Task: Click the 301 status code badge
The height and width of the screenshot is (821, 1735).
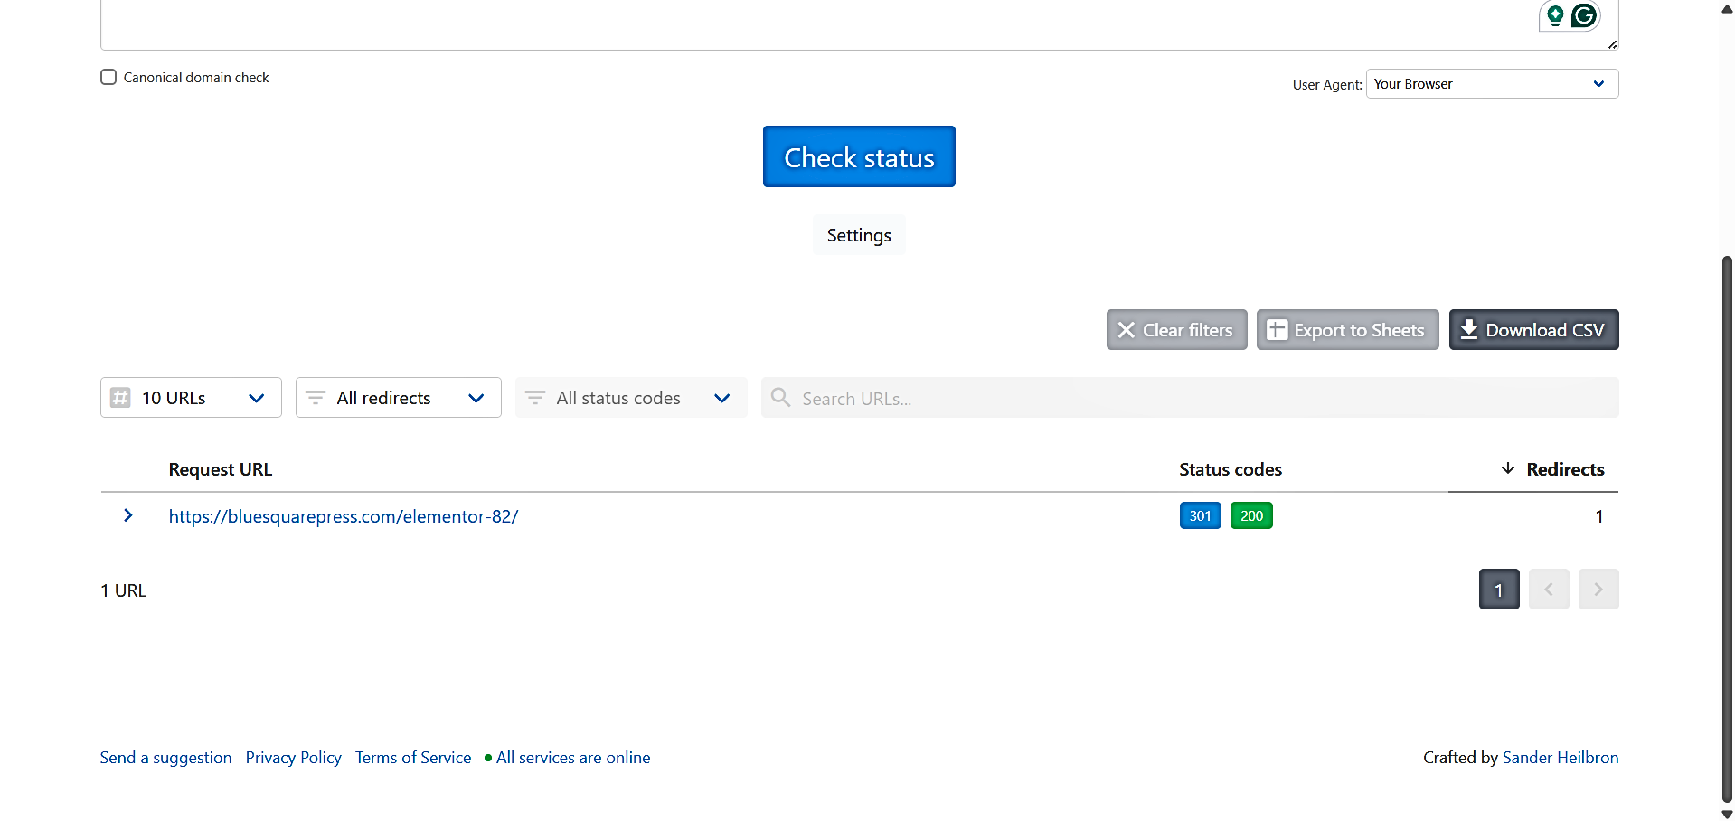Action: [x=1200, y=515]
